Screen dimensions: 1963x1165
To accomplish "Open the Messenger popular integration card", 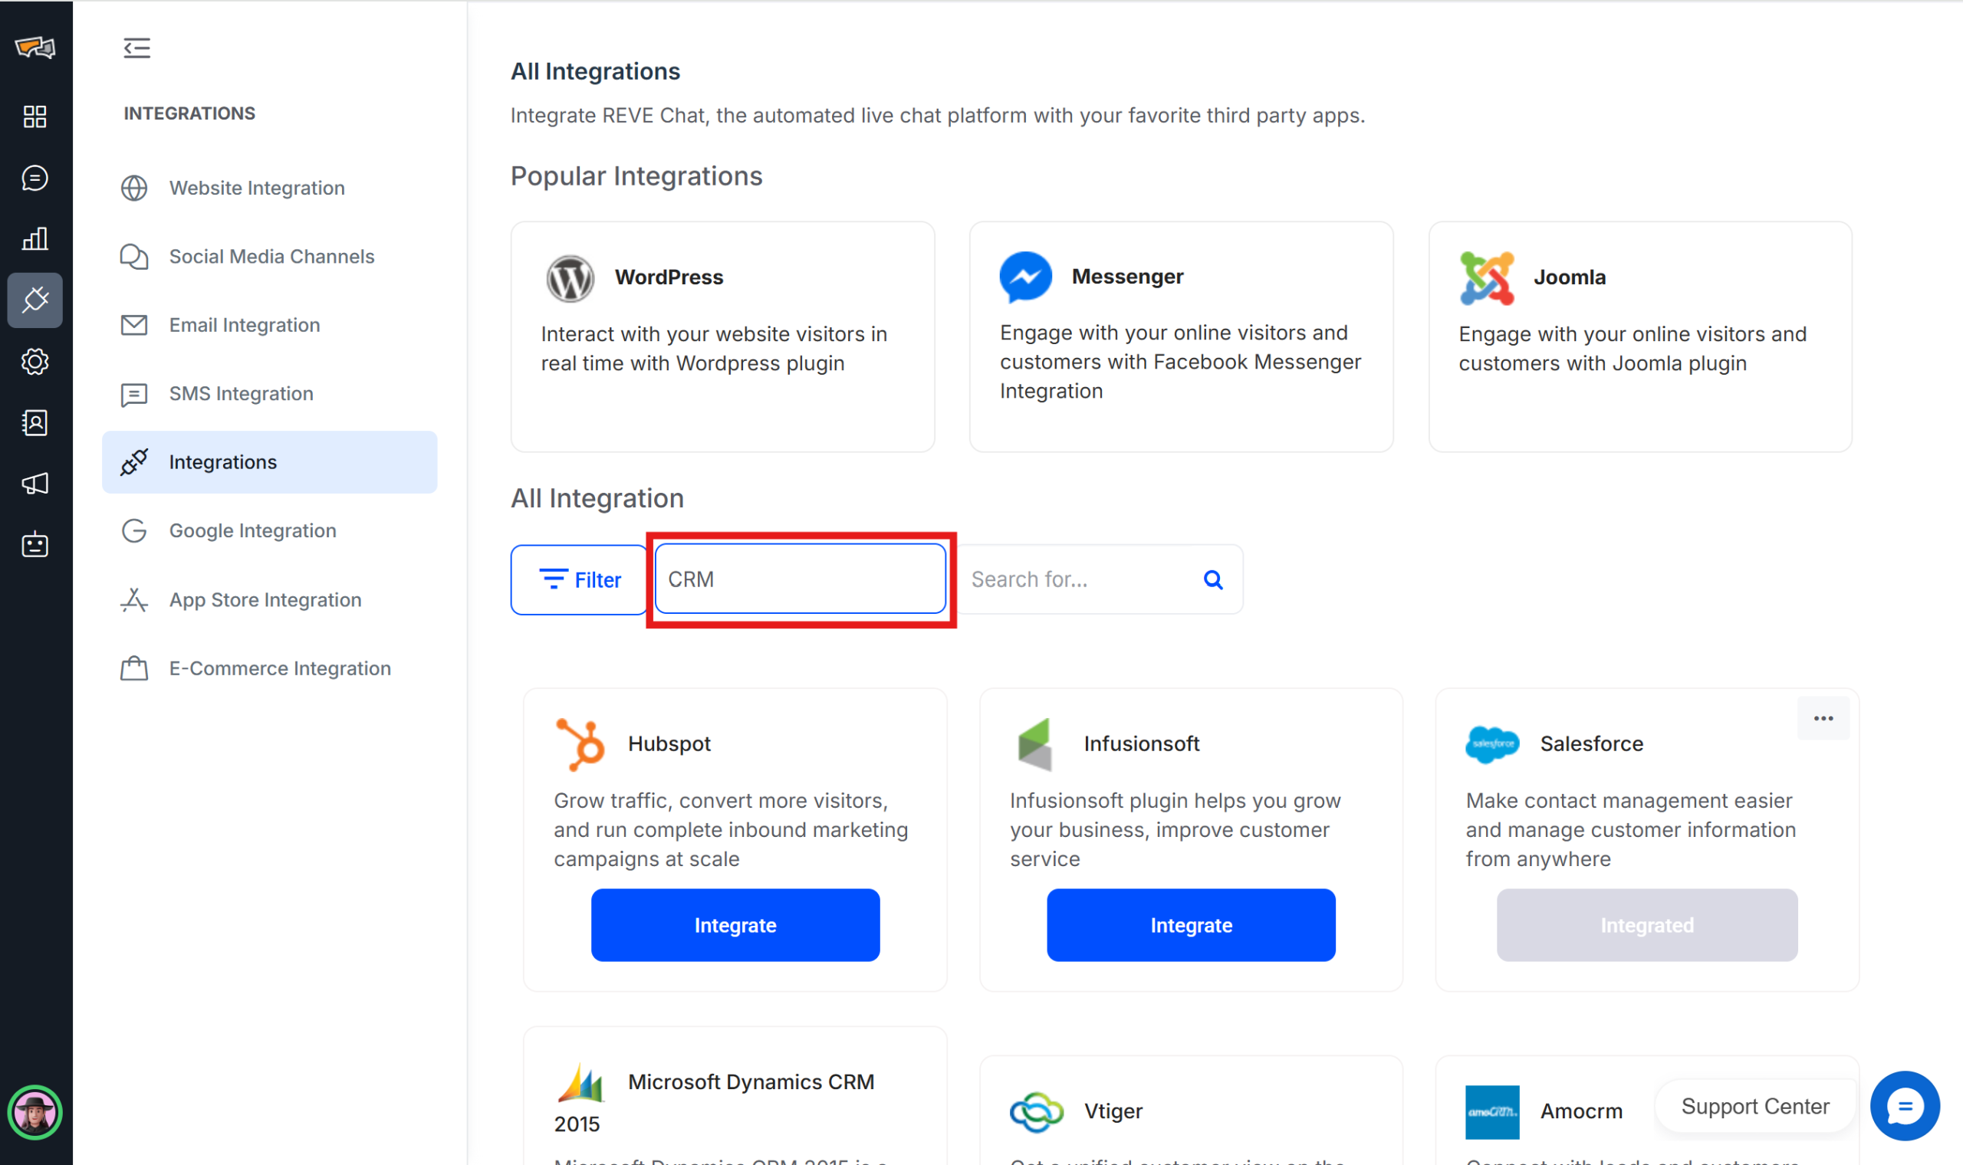I will (1181, 336).
